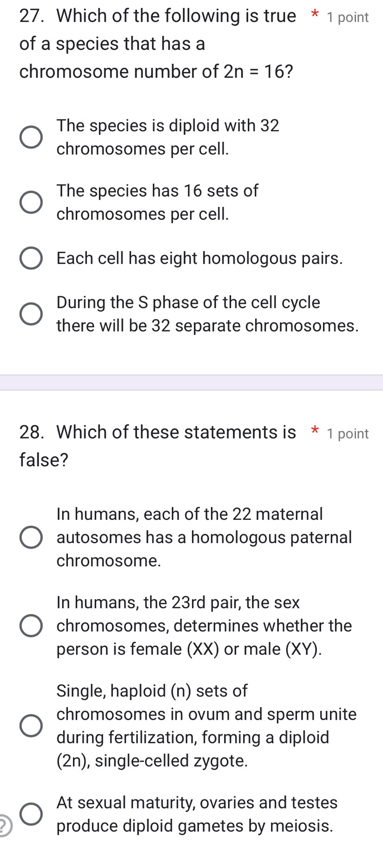Choose radio for '23rd pair, the sex chromosomes' statement
The image size is (383, 854).
coord(31,626)
